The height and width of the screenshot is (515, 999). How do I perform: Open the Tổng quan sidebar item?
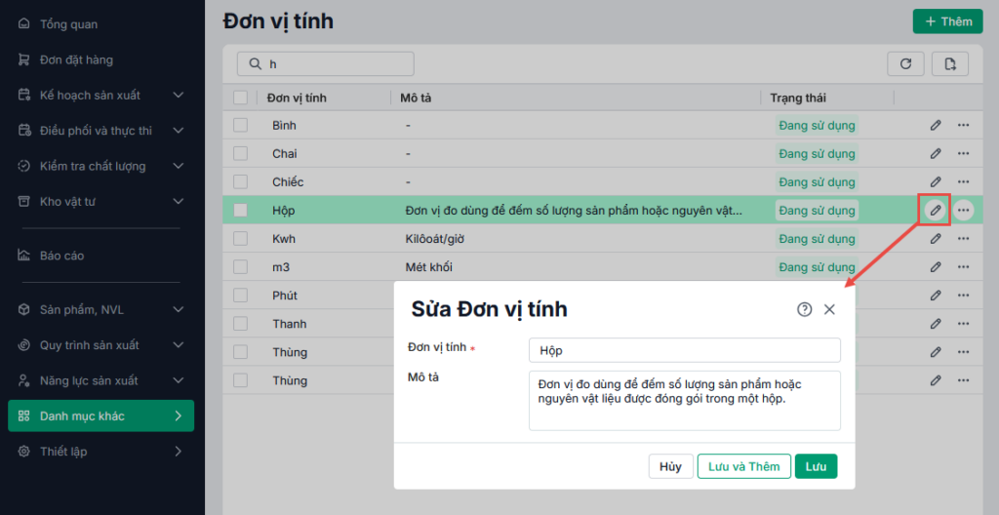point(68,23)
